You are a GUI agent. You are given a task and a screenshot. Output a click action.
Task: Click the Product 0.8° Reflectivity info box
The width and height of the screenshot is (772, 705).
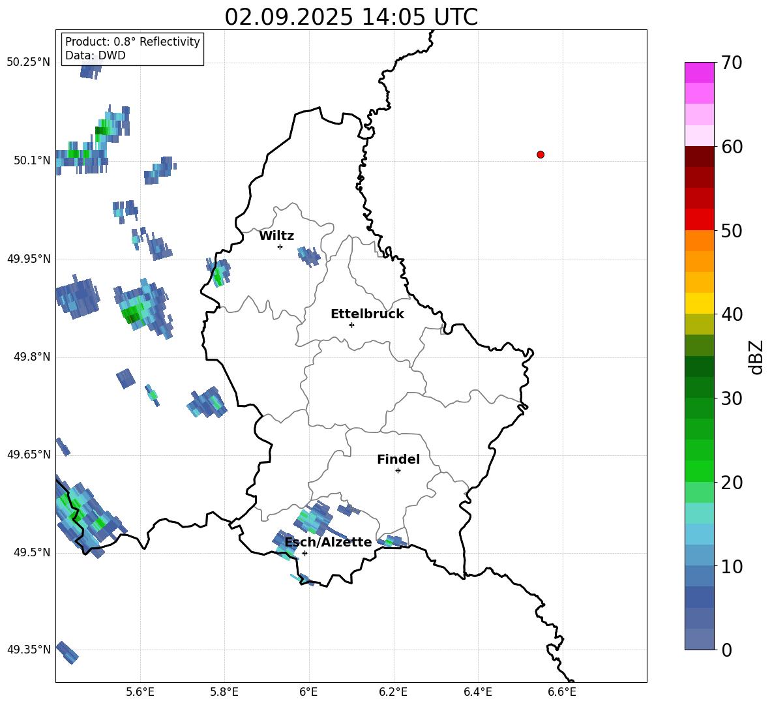132,49
